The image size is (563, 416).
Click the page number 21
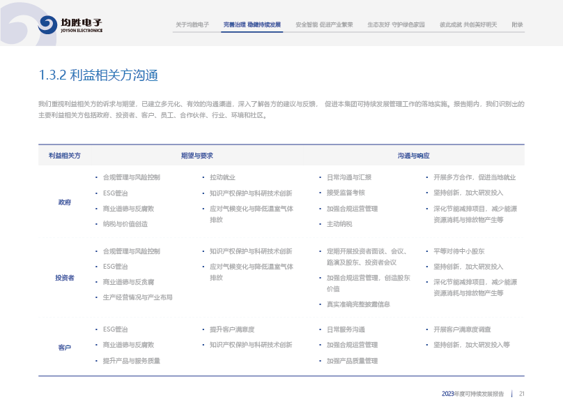coord(521,394)
